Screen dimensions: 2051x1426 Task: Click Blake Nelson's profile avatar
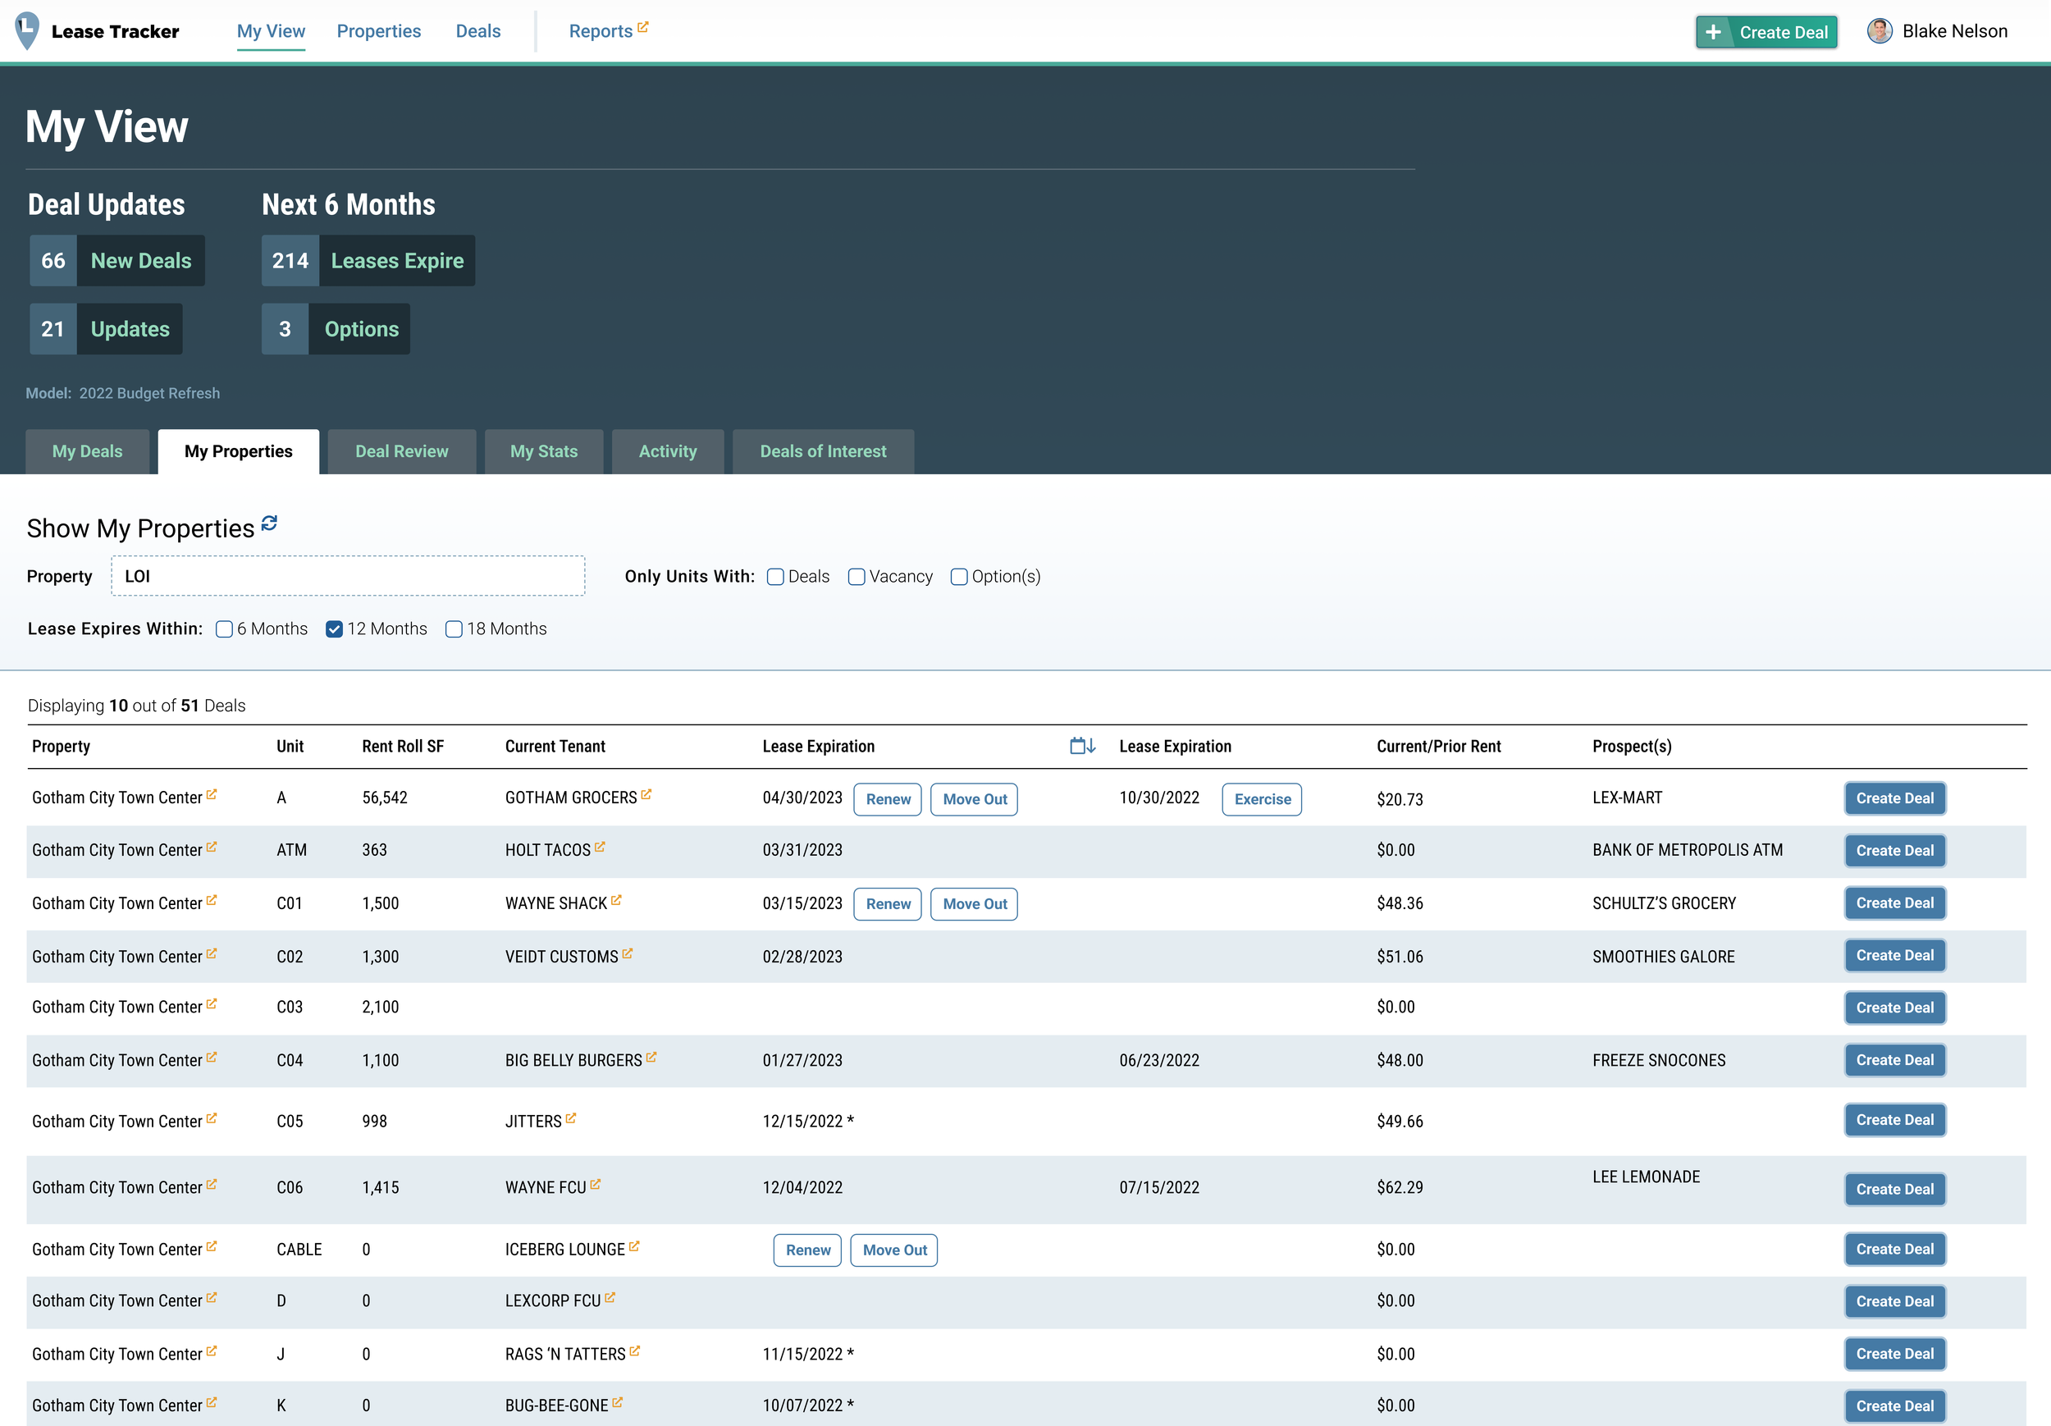(x=1879, y=31)
